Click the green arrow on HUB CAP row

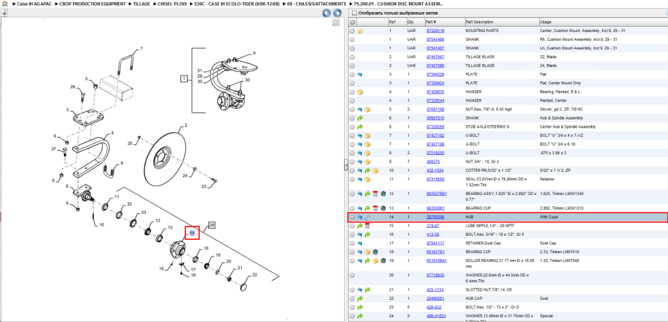pos(360,299)
